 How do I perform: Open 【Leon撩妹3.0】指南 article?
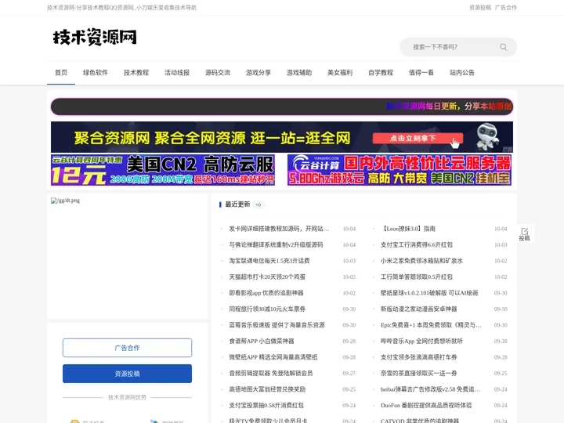click(x=408, y=229)
